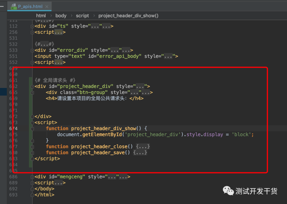Viewport: 287px width, 204px height.
Task: Close the P_apis.html tab
Action: pyautogui.click(x=47, y=7)
